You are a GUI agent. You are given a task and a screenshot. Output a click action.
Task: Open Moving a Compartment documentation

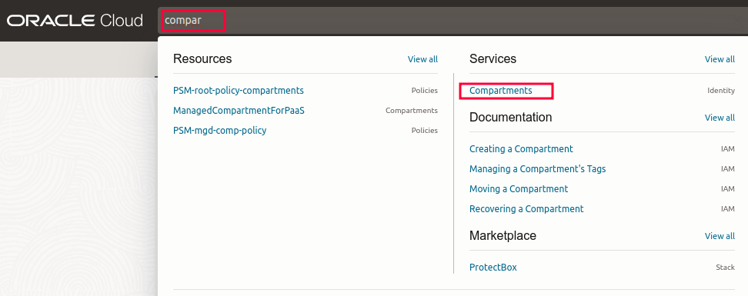click(519, 189)
